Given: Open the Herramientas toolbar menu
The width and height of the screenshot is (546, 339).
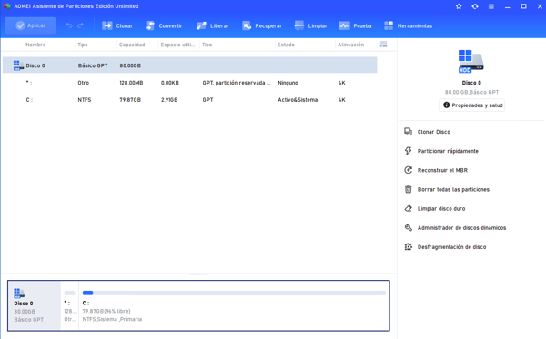Looking at the screenshot, I should pos(408,25).
